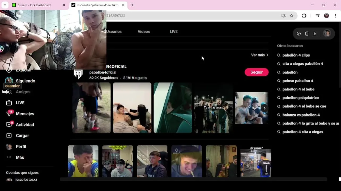Open the LIVE sidebar icon
Screen dimensions: 341x191
(9, 103)
